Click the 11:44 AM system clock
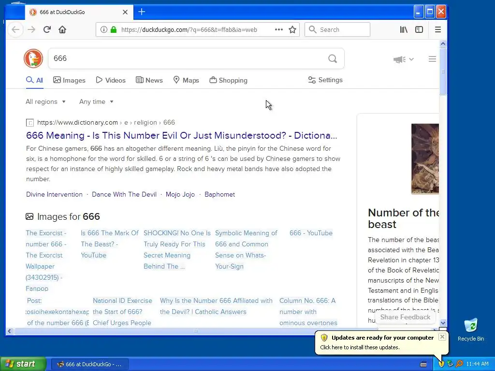This screenshot has height=371, width=495. coord(477,364)
